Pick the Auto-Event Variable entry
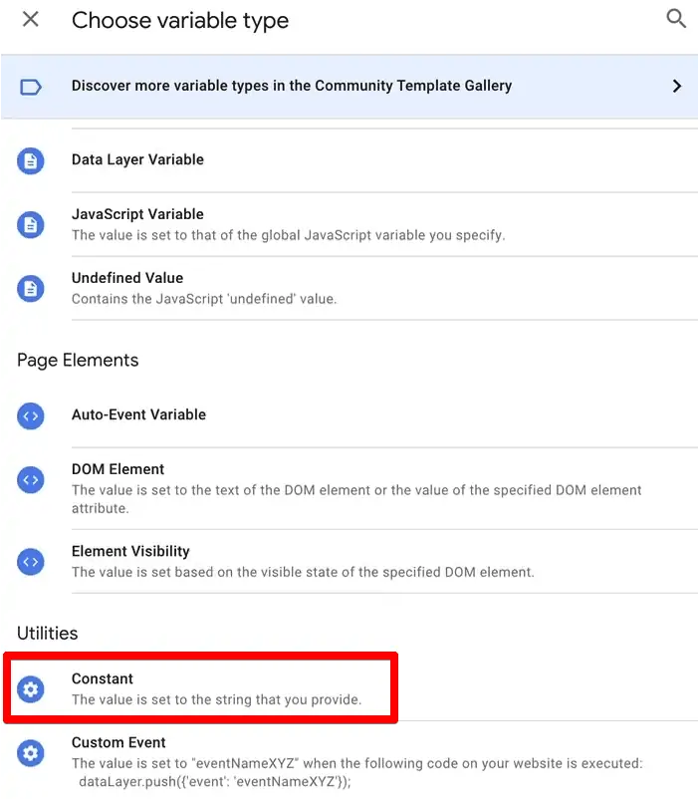 [138, 414]
